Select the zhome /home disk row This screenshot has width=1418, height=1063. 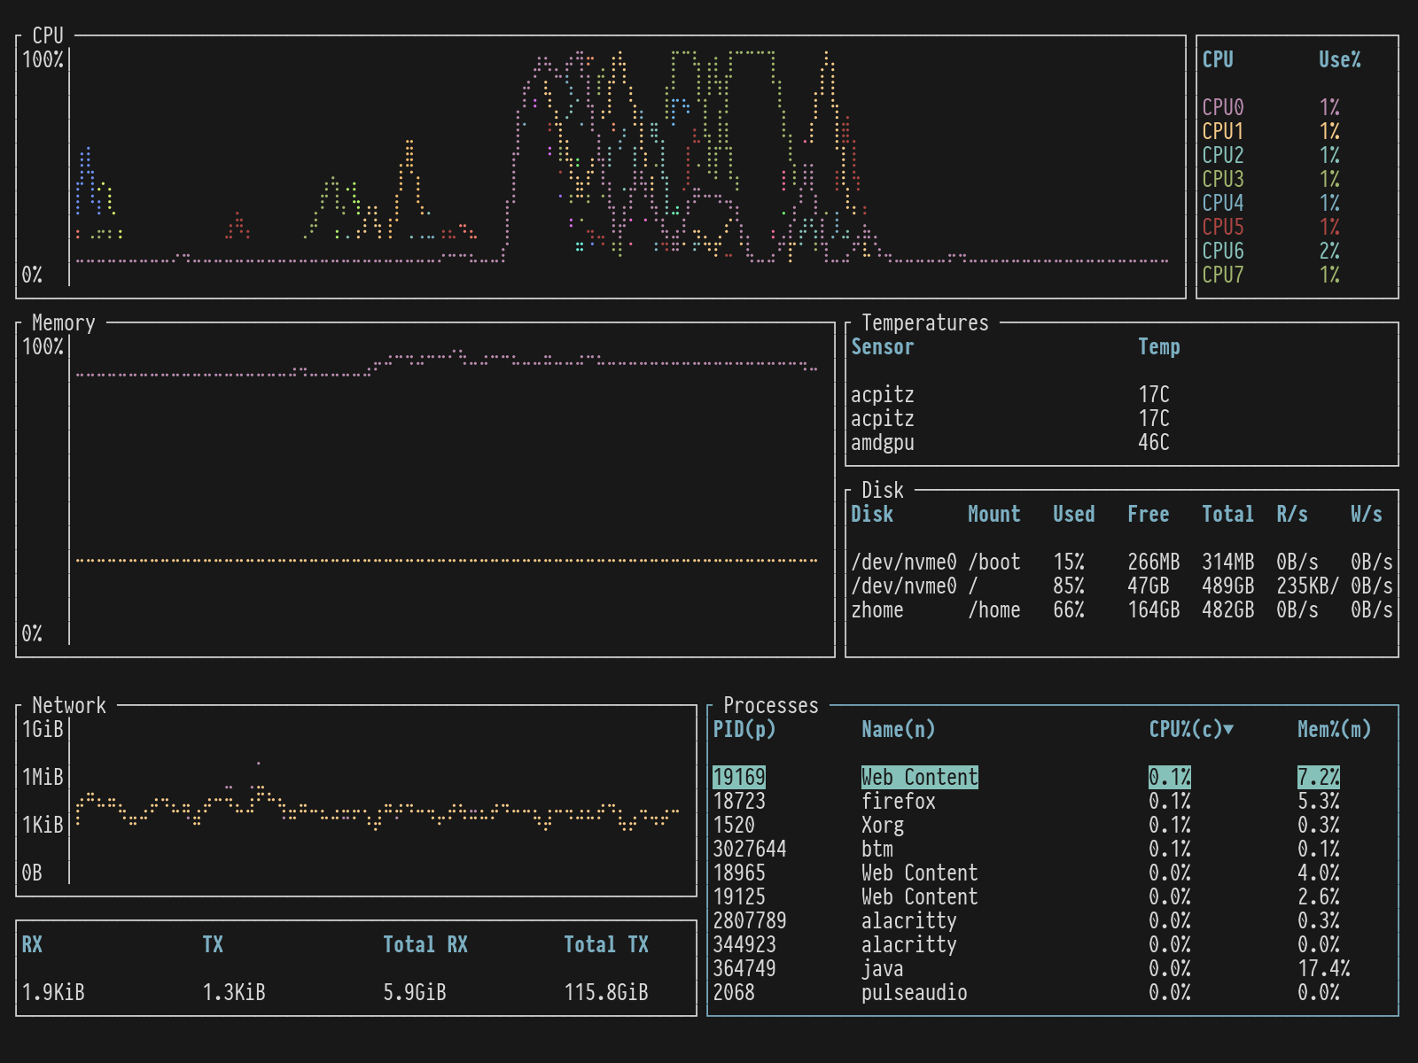click(x=1122, y=609)
